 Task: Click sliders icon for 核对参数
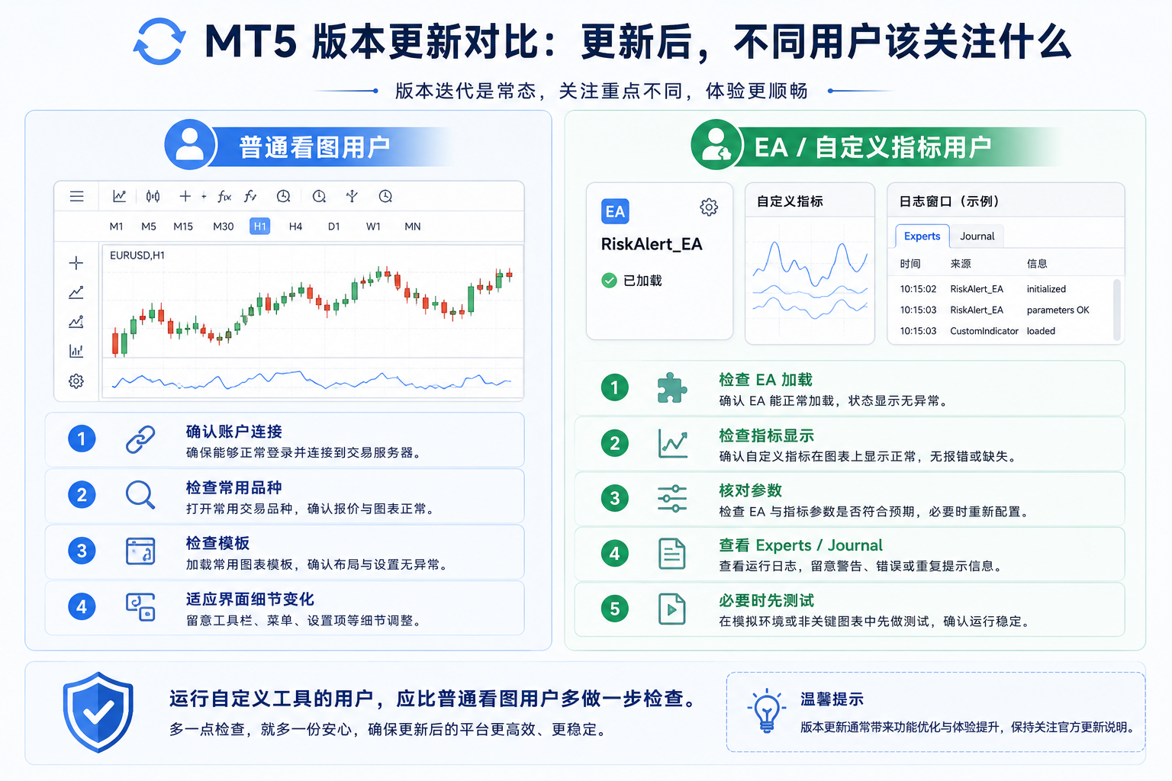(672, 498)
